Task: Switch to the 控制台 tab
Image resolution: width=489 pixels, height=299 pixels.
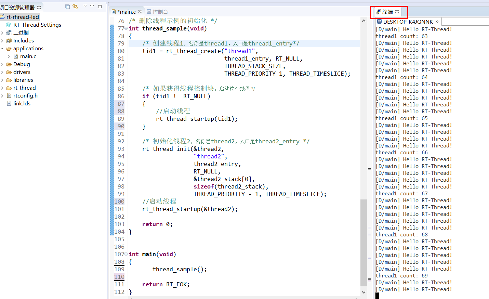Action: click(x=160, y=12)
